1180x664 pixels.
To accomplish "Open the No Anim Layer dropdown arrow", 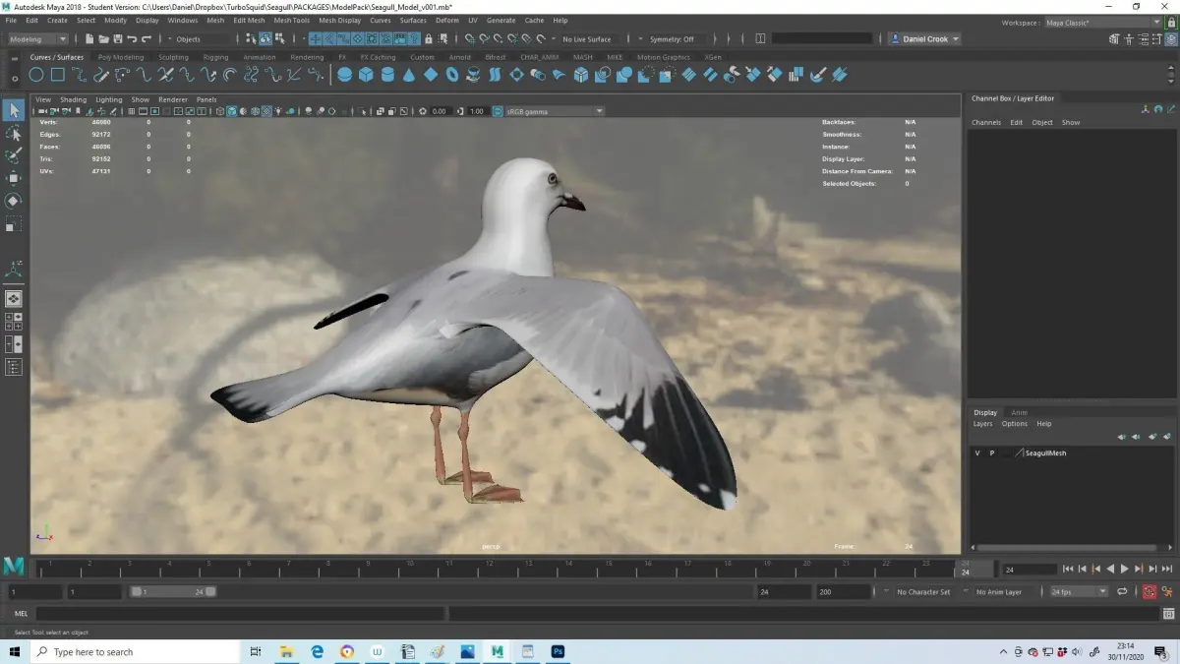I will point(967,592).
